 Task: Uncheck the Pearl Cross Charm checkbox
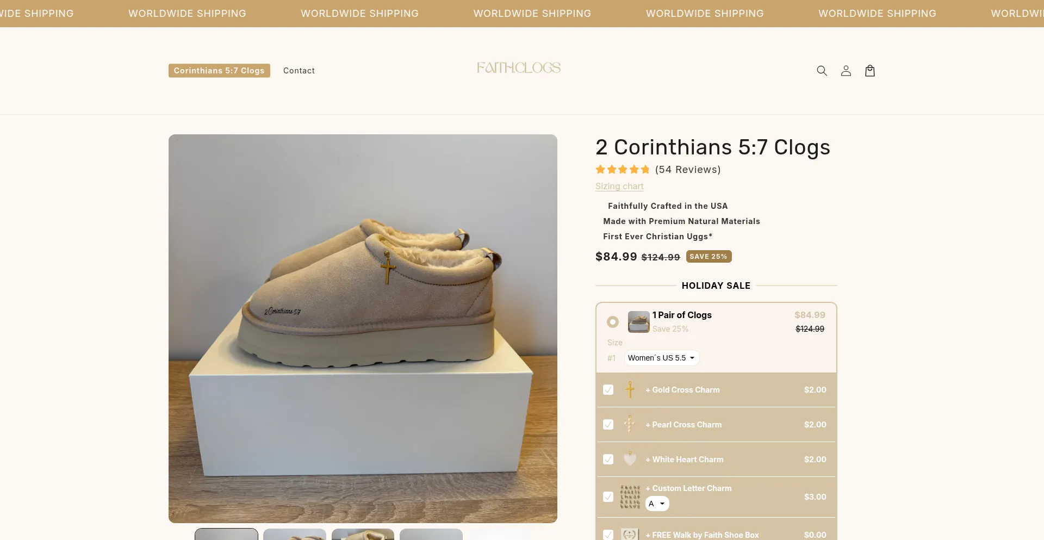point(608,425)
